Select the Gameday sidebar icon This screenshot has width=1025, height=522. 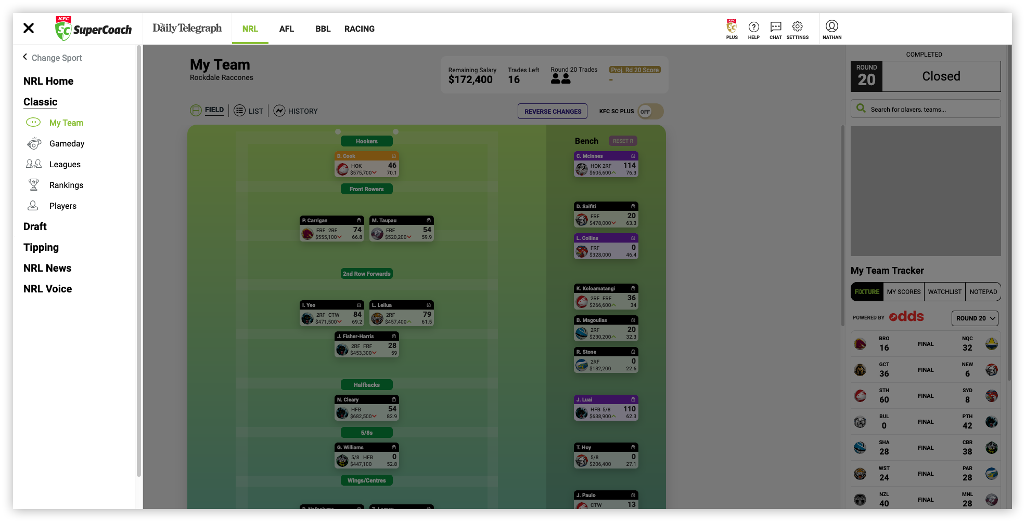[x=34, y=143]
